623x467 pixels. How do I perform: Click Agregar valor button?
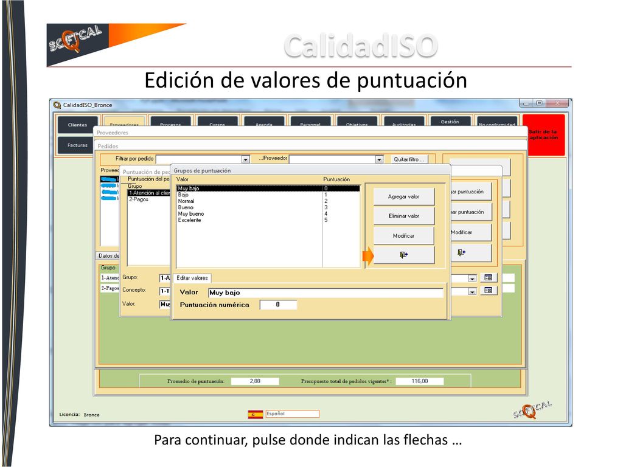pos(404,196)
